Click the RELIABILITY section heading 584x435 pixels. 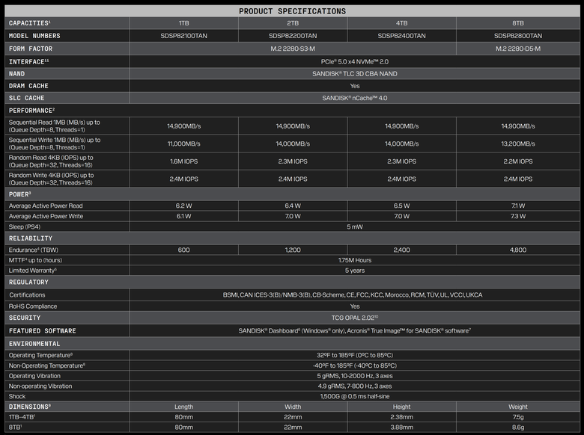tap(31, 238)
